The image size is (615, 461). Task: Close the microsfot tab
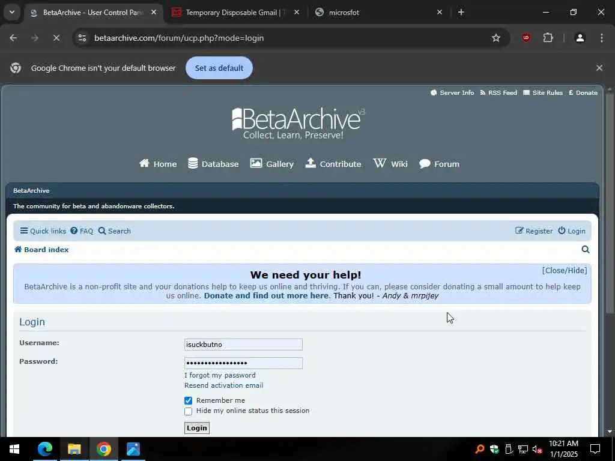click(x=439, y=13)
